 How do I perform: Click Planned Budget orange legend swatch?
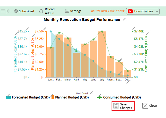click(x=53, y=97)
